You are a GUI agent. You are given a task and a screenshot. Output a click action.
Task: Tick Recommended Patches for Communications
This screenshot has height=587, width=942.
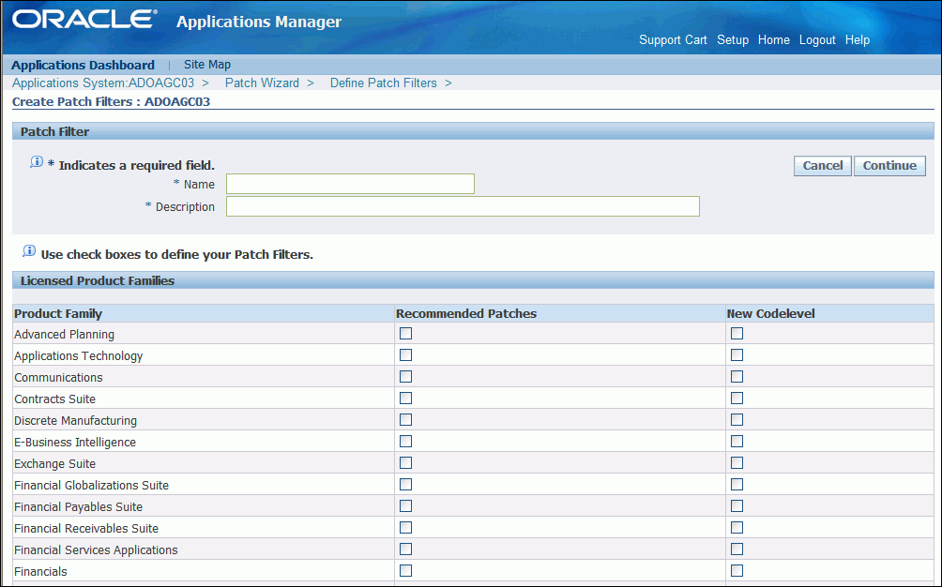pos(406,377)
